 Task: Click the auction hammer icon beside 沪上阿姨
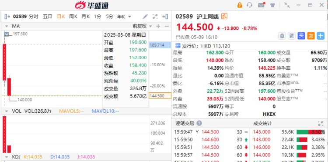pos(224,16)
